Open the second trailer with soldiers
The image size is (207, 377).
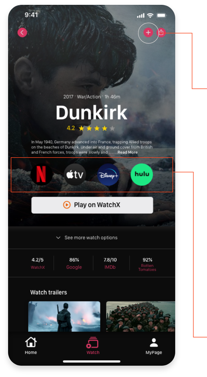pyautogui.click(x=141, y=316)
